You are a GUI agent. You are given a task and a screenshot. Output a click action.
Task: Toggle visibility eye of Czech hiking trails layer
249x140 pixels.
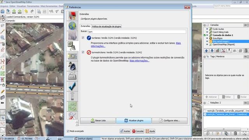[207, 32]
